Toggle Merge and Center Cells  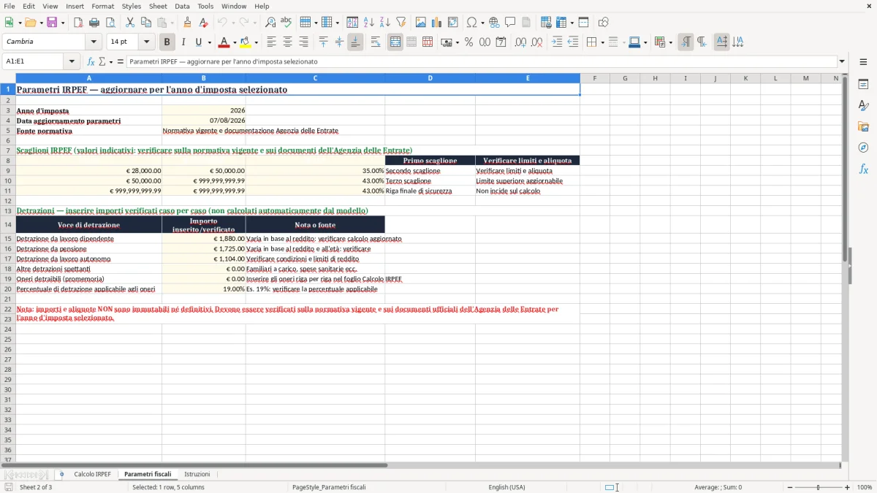[395, 42]
